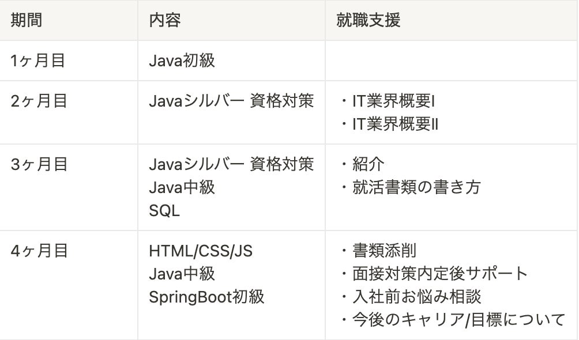Screen dimensions: 579x340
Task: Select the 4ヶ月目 period cell
Action: point(39,251)
